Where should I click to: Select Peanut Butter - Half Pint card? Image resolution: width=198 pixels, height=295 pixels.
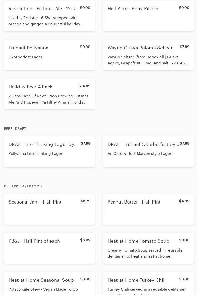pos(134,202)
